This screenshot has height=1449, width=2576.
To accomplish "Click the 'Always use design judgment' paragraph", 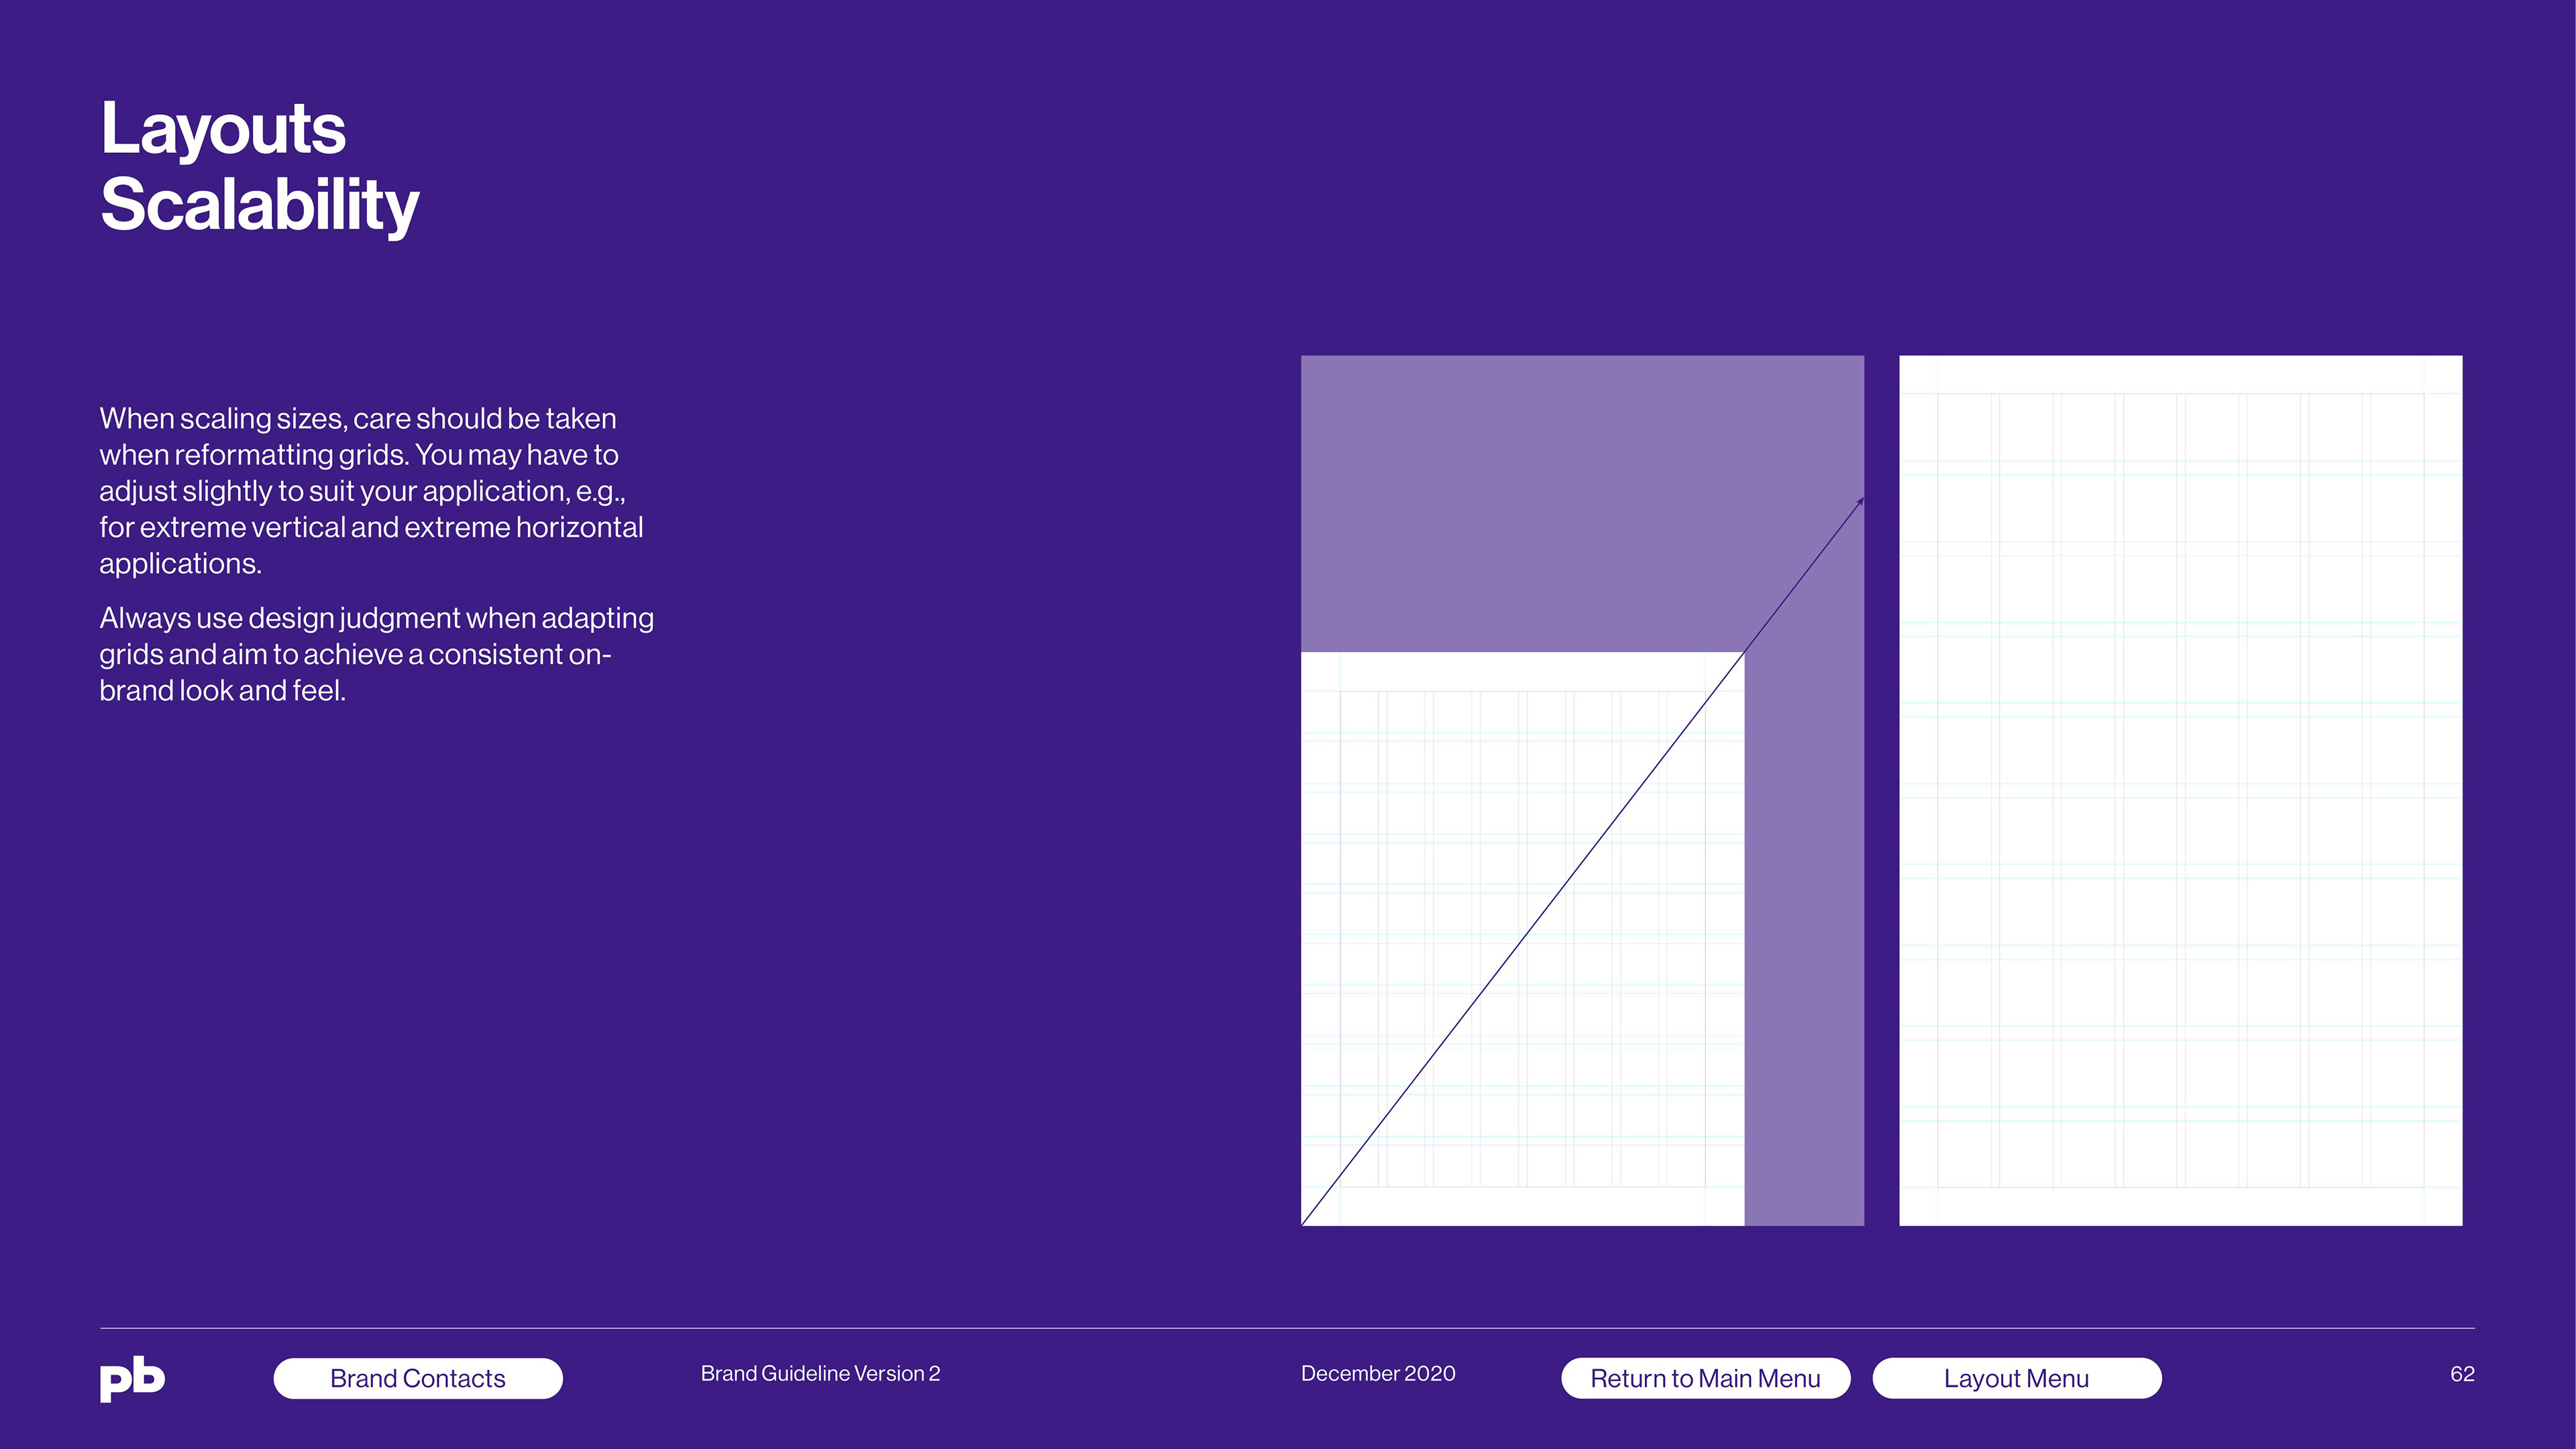I will 376,654.
